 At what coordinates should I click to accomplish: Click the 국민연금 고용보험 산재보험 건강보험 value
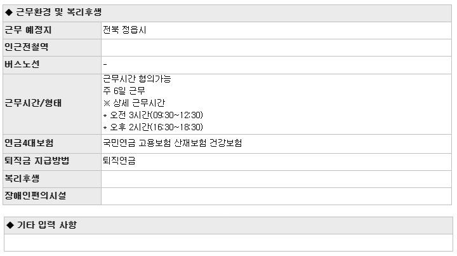click(172, 143)
